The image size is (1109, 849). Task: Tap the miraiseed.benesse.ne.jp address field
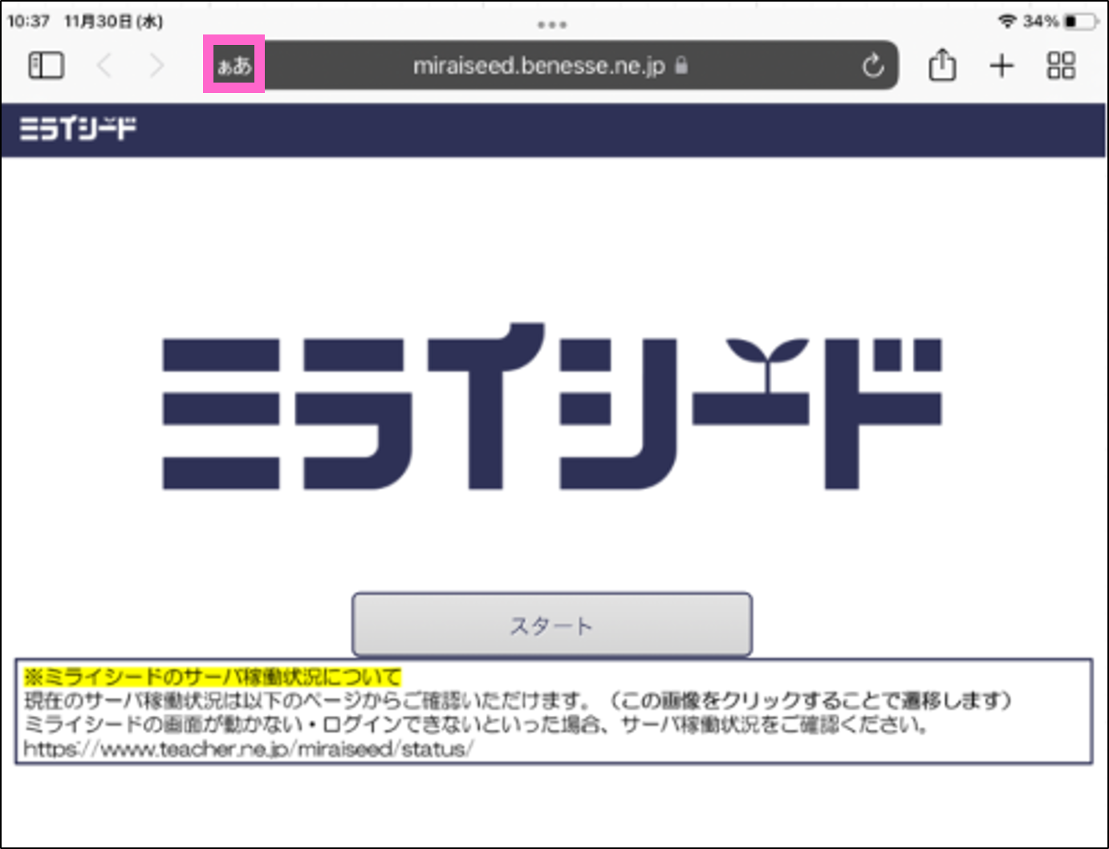coord(551,65)
